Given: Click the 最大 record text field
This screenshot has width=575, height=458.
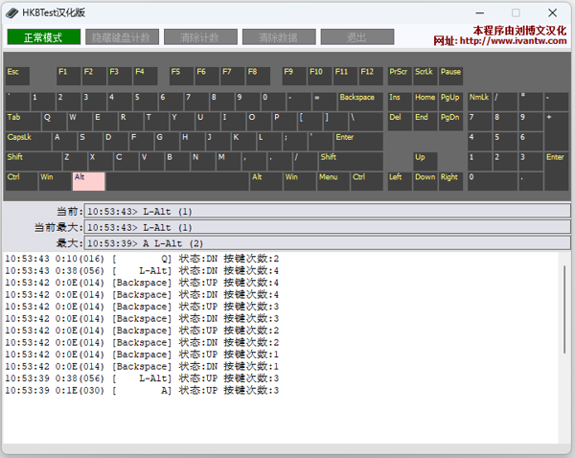Looking at the screenshot, I should (327, 243).
